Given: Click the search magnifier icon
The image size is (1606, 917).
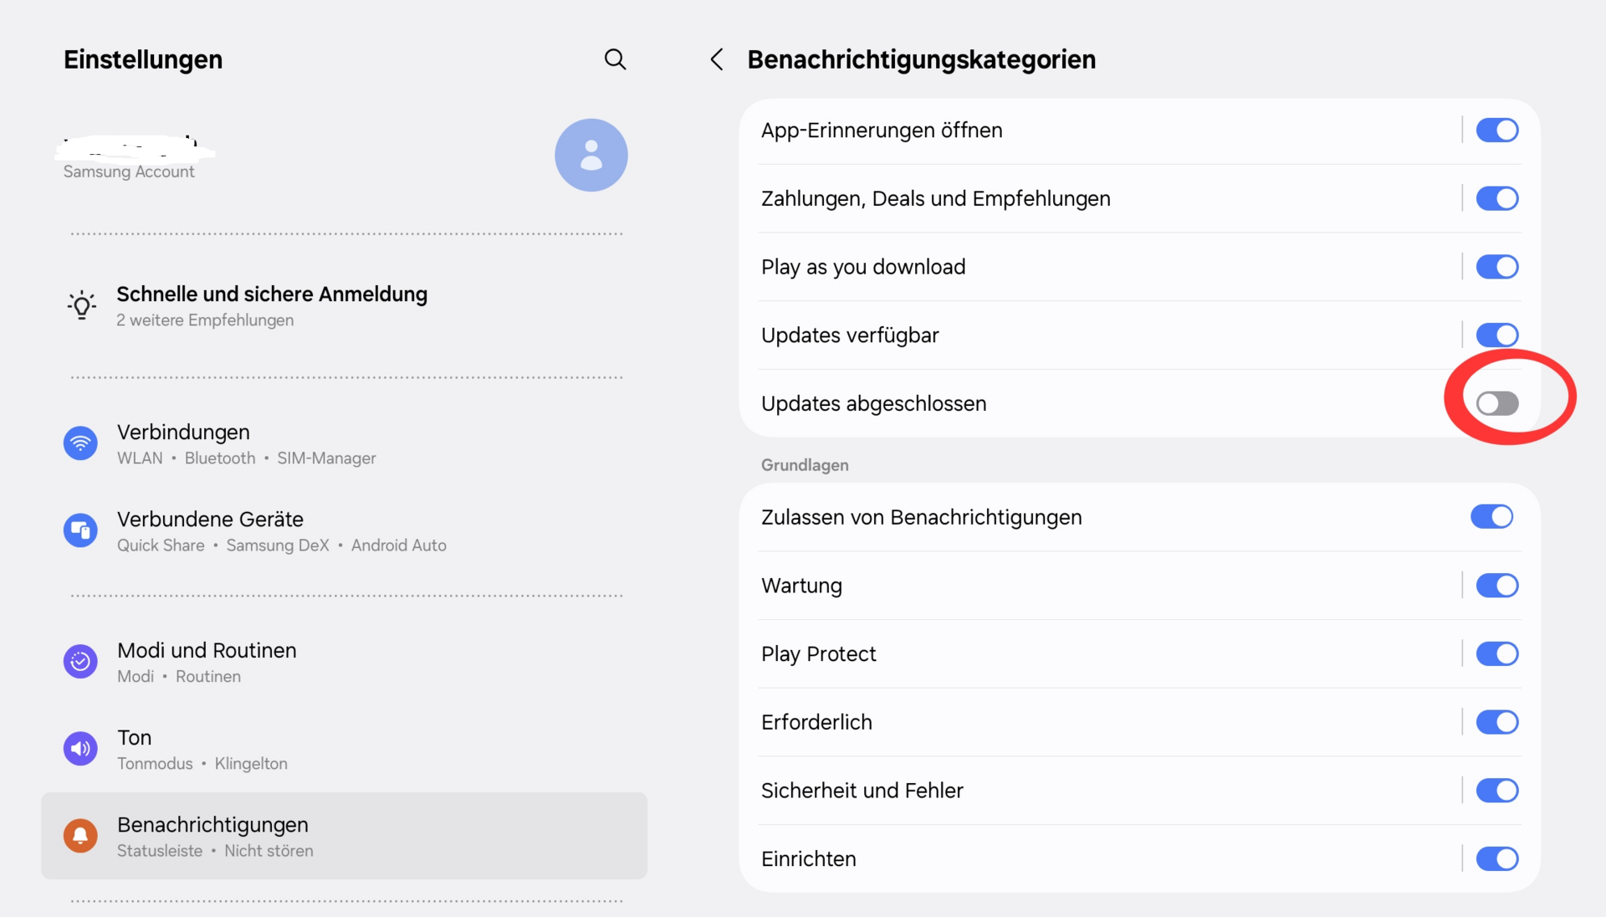Looking at the screenshot, I should pos(615,59).
